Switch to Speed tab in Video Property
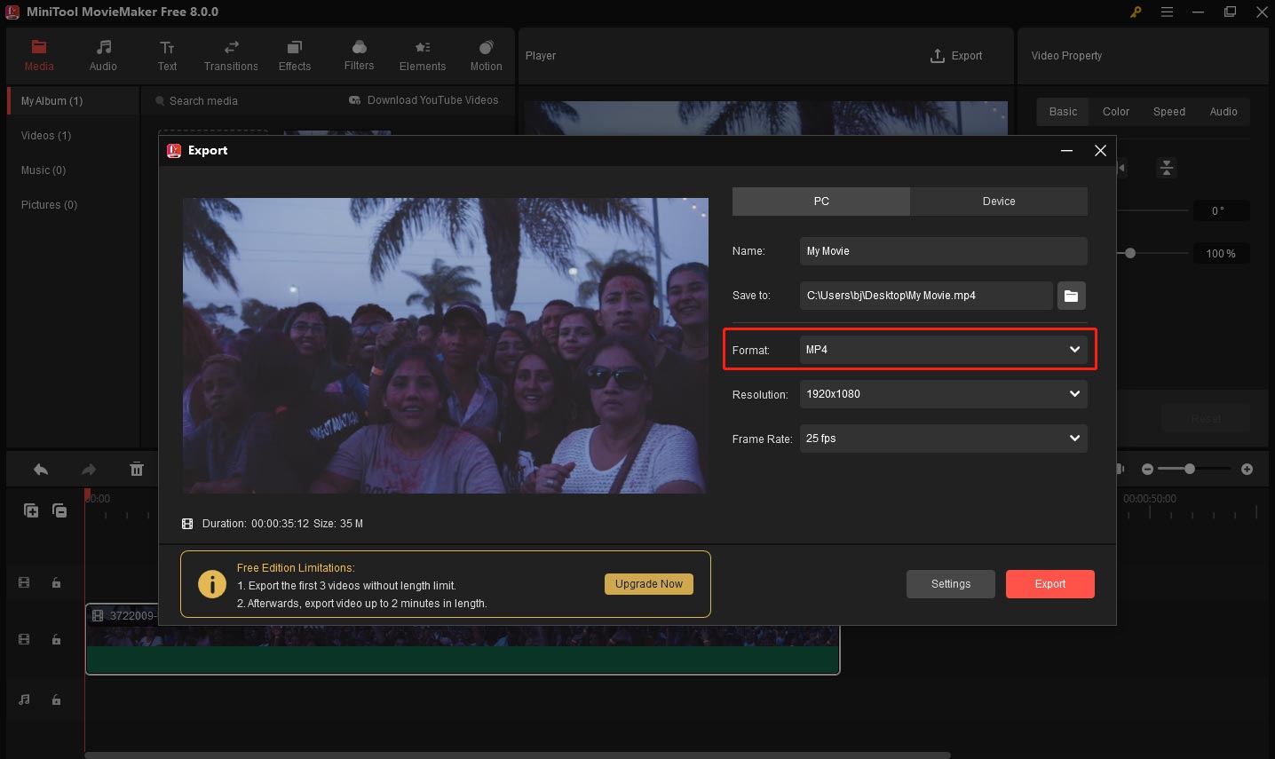 (1169, 112)
